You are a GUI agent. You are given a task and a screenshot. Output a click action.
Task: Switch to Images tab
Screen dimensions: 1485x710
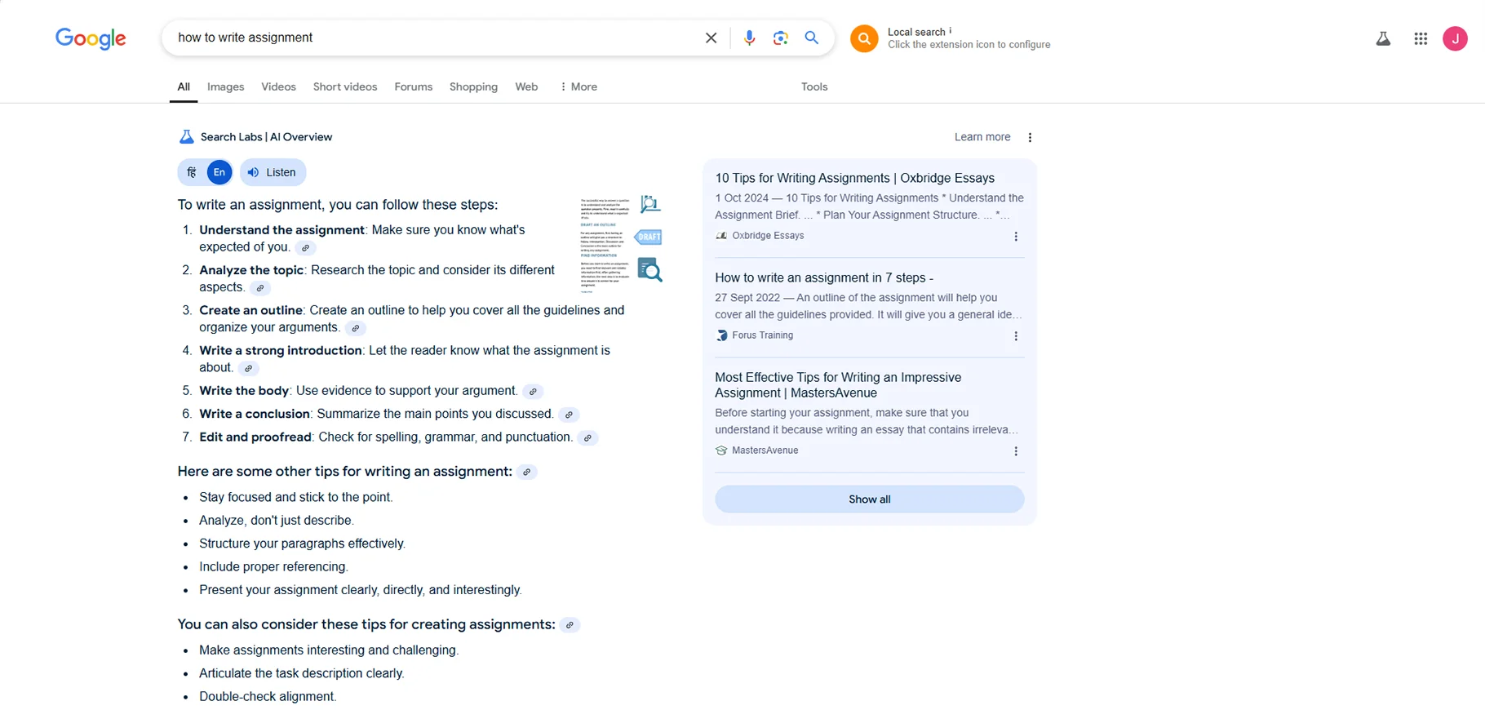(226, 87)
